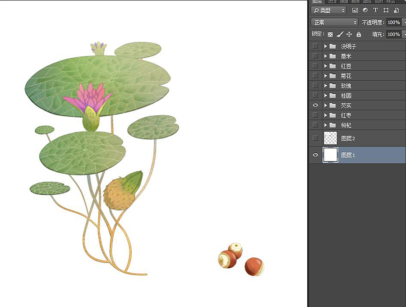Image resolution: width=406 pixels, height=307 pixels.
Task: Select the 枸杞 group name
Action: (x=346, y=125)
